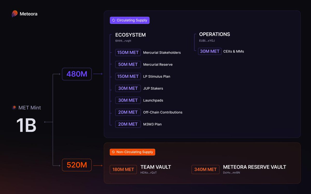Click the MET Mint label
The image size is (311, 194).
30,107
